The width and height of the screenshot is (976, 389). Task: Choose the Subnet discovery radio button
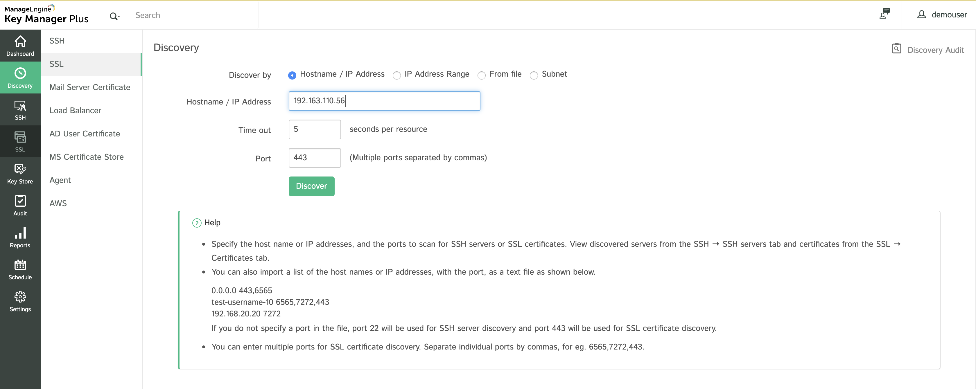[x=534, y=75]
